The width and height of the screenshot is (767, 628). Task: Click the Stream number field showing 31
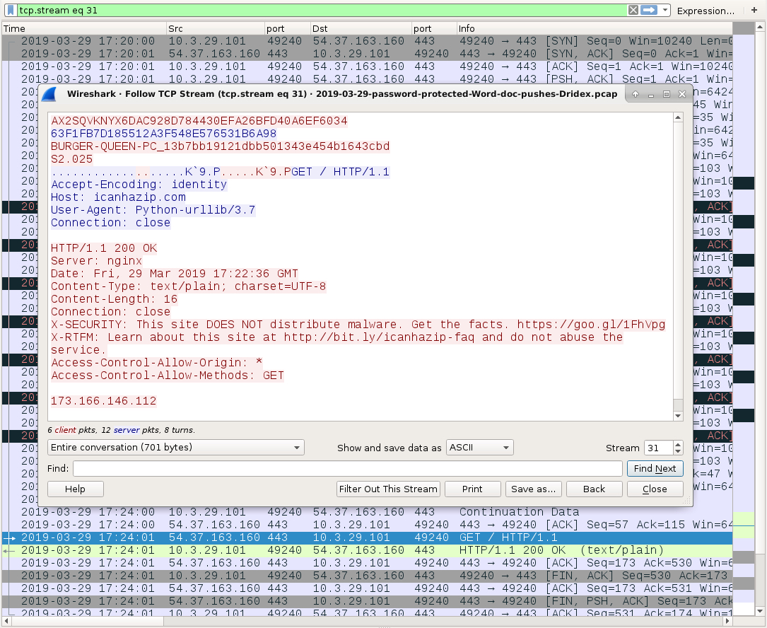click(658, 448)
